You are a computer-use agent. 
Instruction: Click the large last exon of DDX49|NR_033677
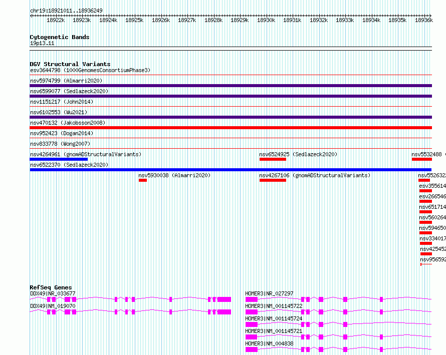click(224, 299)
